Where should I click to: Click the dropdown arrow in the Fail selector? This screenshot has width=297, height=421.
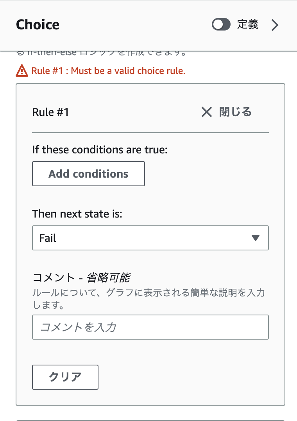pyautogui.click(x=256, y=238)
